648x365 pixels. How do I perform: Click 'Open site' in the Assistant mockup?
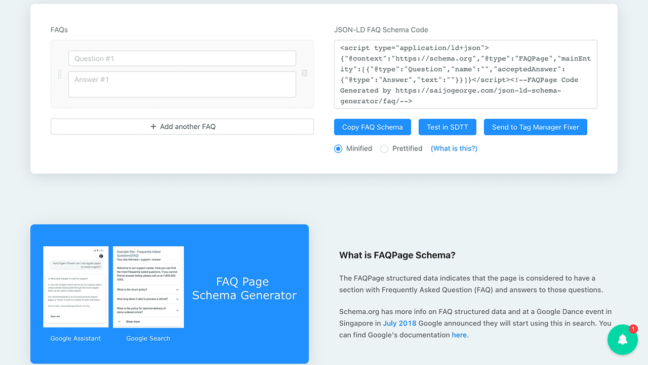click(55, 316)
